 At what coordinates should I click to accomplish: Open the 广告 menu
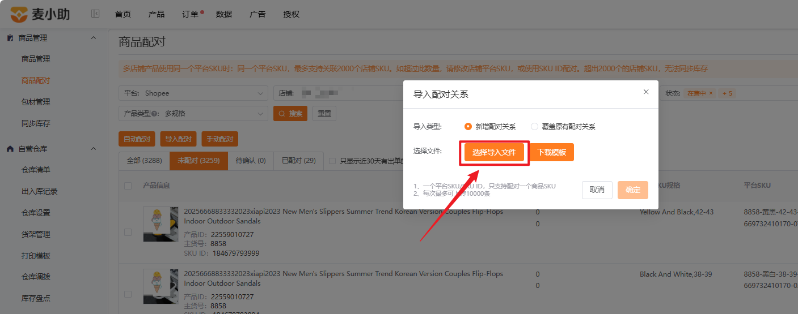pyautogui.click(x=257, y=14)
